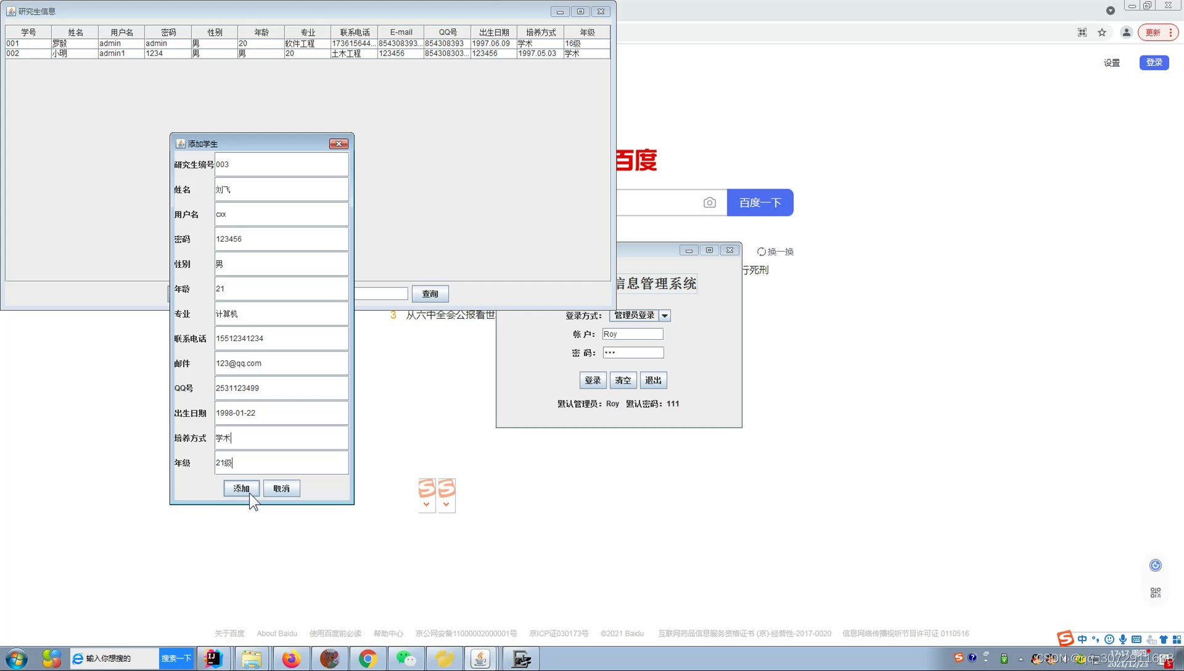Click the 出生日期 field with 1998-01-22
1184x671 pixels.
coord(281,413)
